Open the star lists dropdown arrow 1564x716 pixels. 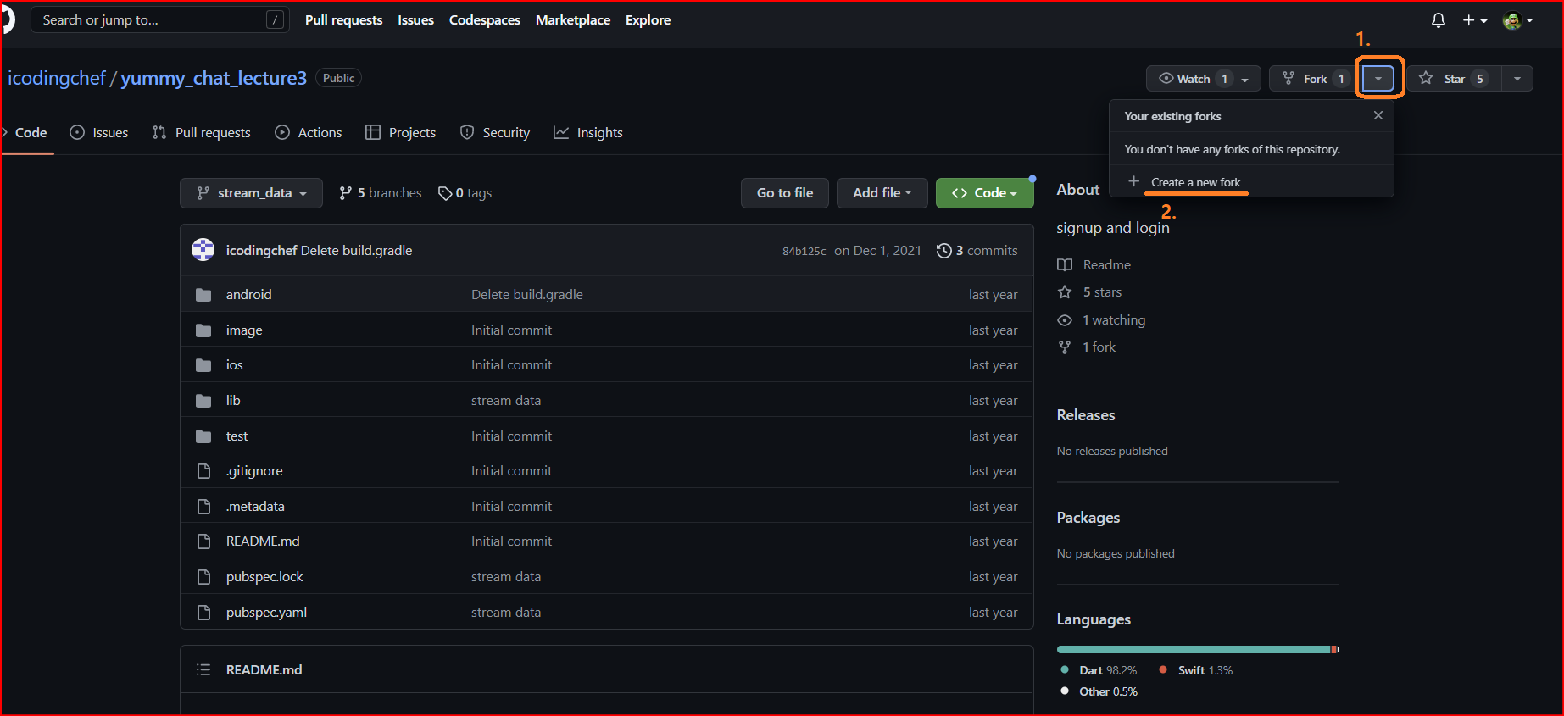(1517, 79)
